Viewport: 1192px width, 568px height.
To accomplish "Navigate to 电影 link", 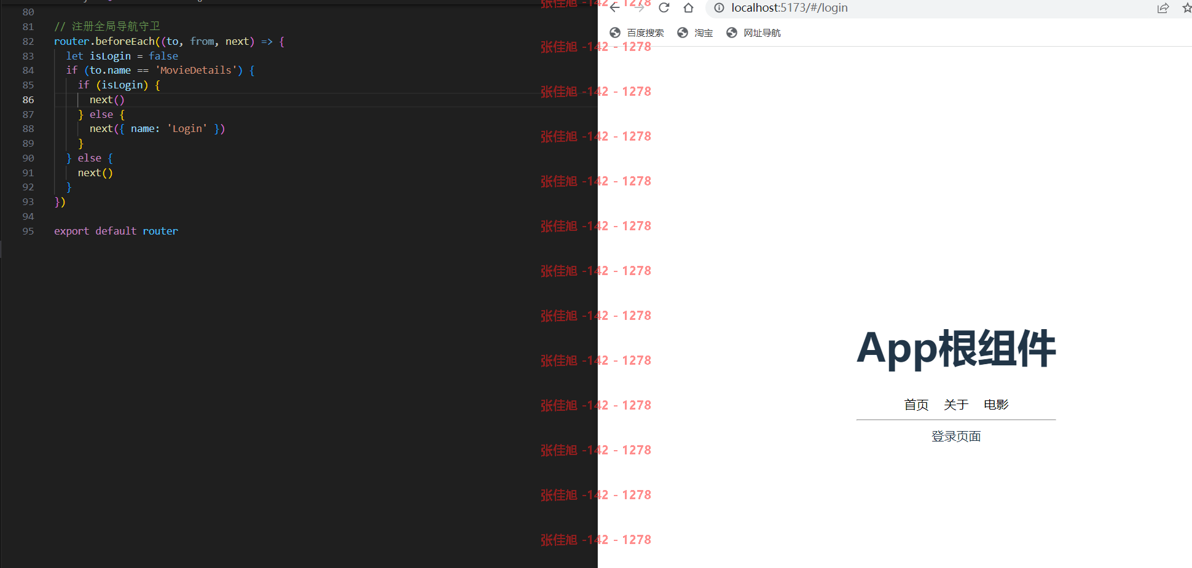I will tap(996, 405).
